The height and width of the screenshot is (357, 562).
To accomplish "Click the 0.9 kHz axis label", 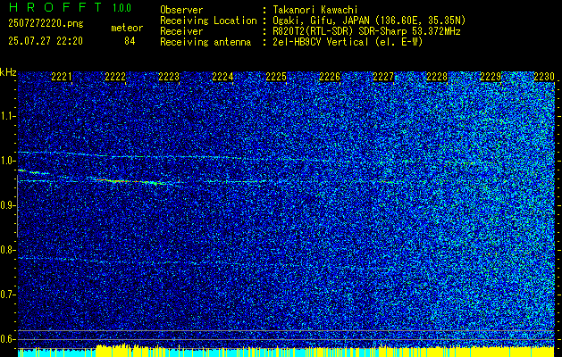I will click(8, 205).
